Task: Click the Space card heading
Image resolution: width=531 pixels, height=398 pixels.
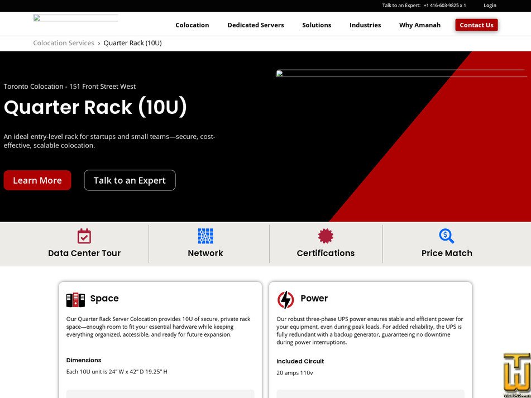Action: pyautogui.click(x=104, y=298)
